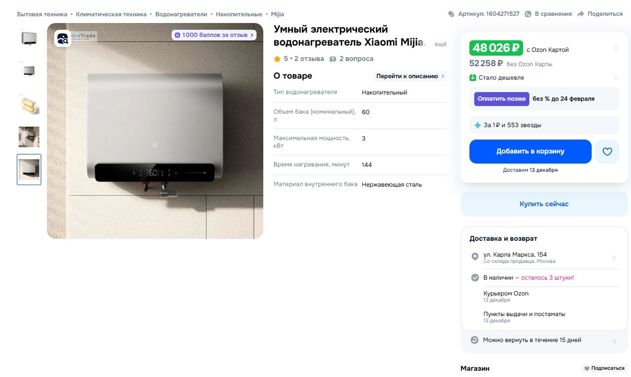The width and height of the screenshot is (631, 377).
Task: Click the compare icon near В сравнение
Action: coord(528,14)
